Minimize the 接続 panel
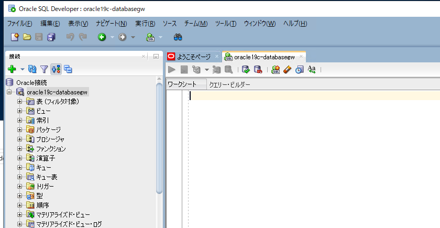 click(156, 57)
